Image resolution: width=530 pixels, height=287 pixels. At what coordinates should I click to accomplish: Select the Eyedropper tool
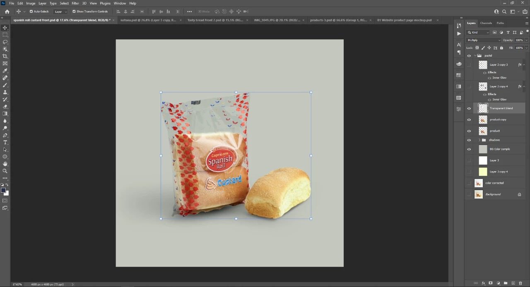5,71
